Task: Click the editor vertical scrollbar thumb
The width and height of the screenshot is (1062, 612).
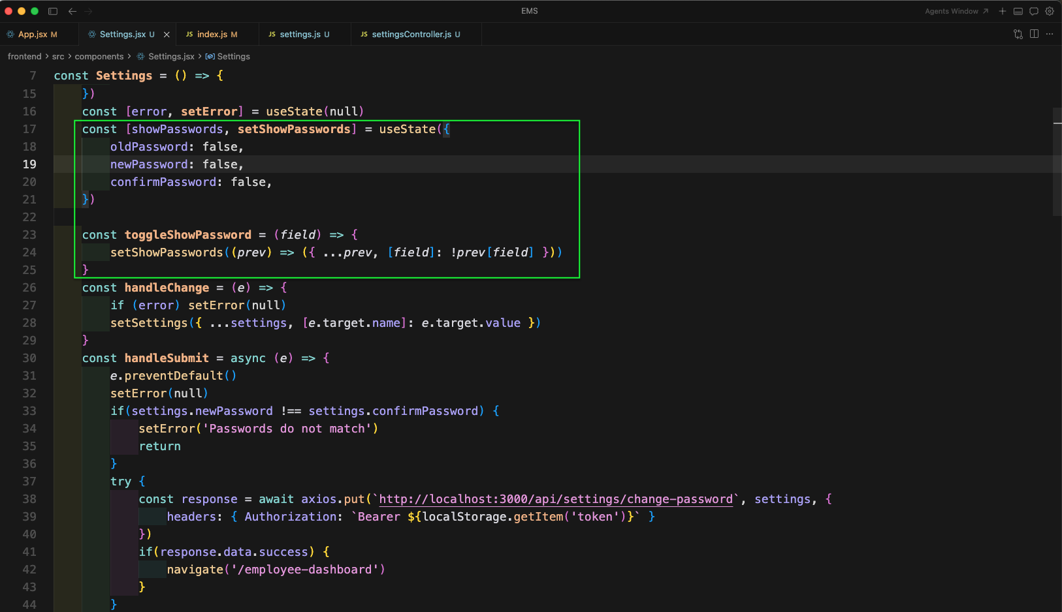Action: click(1057, 162)
